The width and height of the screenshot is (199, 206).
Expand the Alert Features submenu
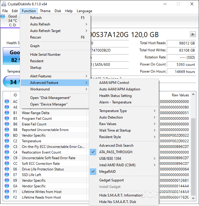(55, 76)
